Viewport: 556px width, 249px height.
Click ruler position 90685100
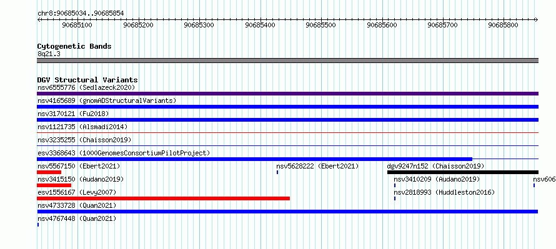[x=77, y=25]
